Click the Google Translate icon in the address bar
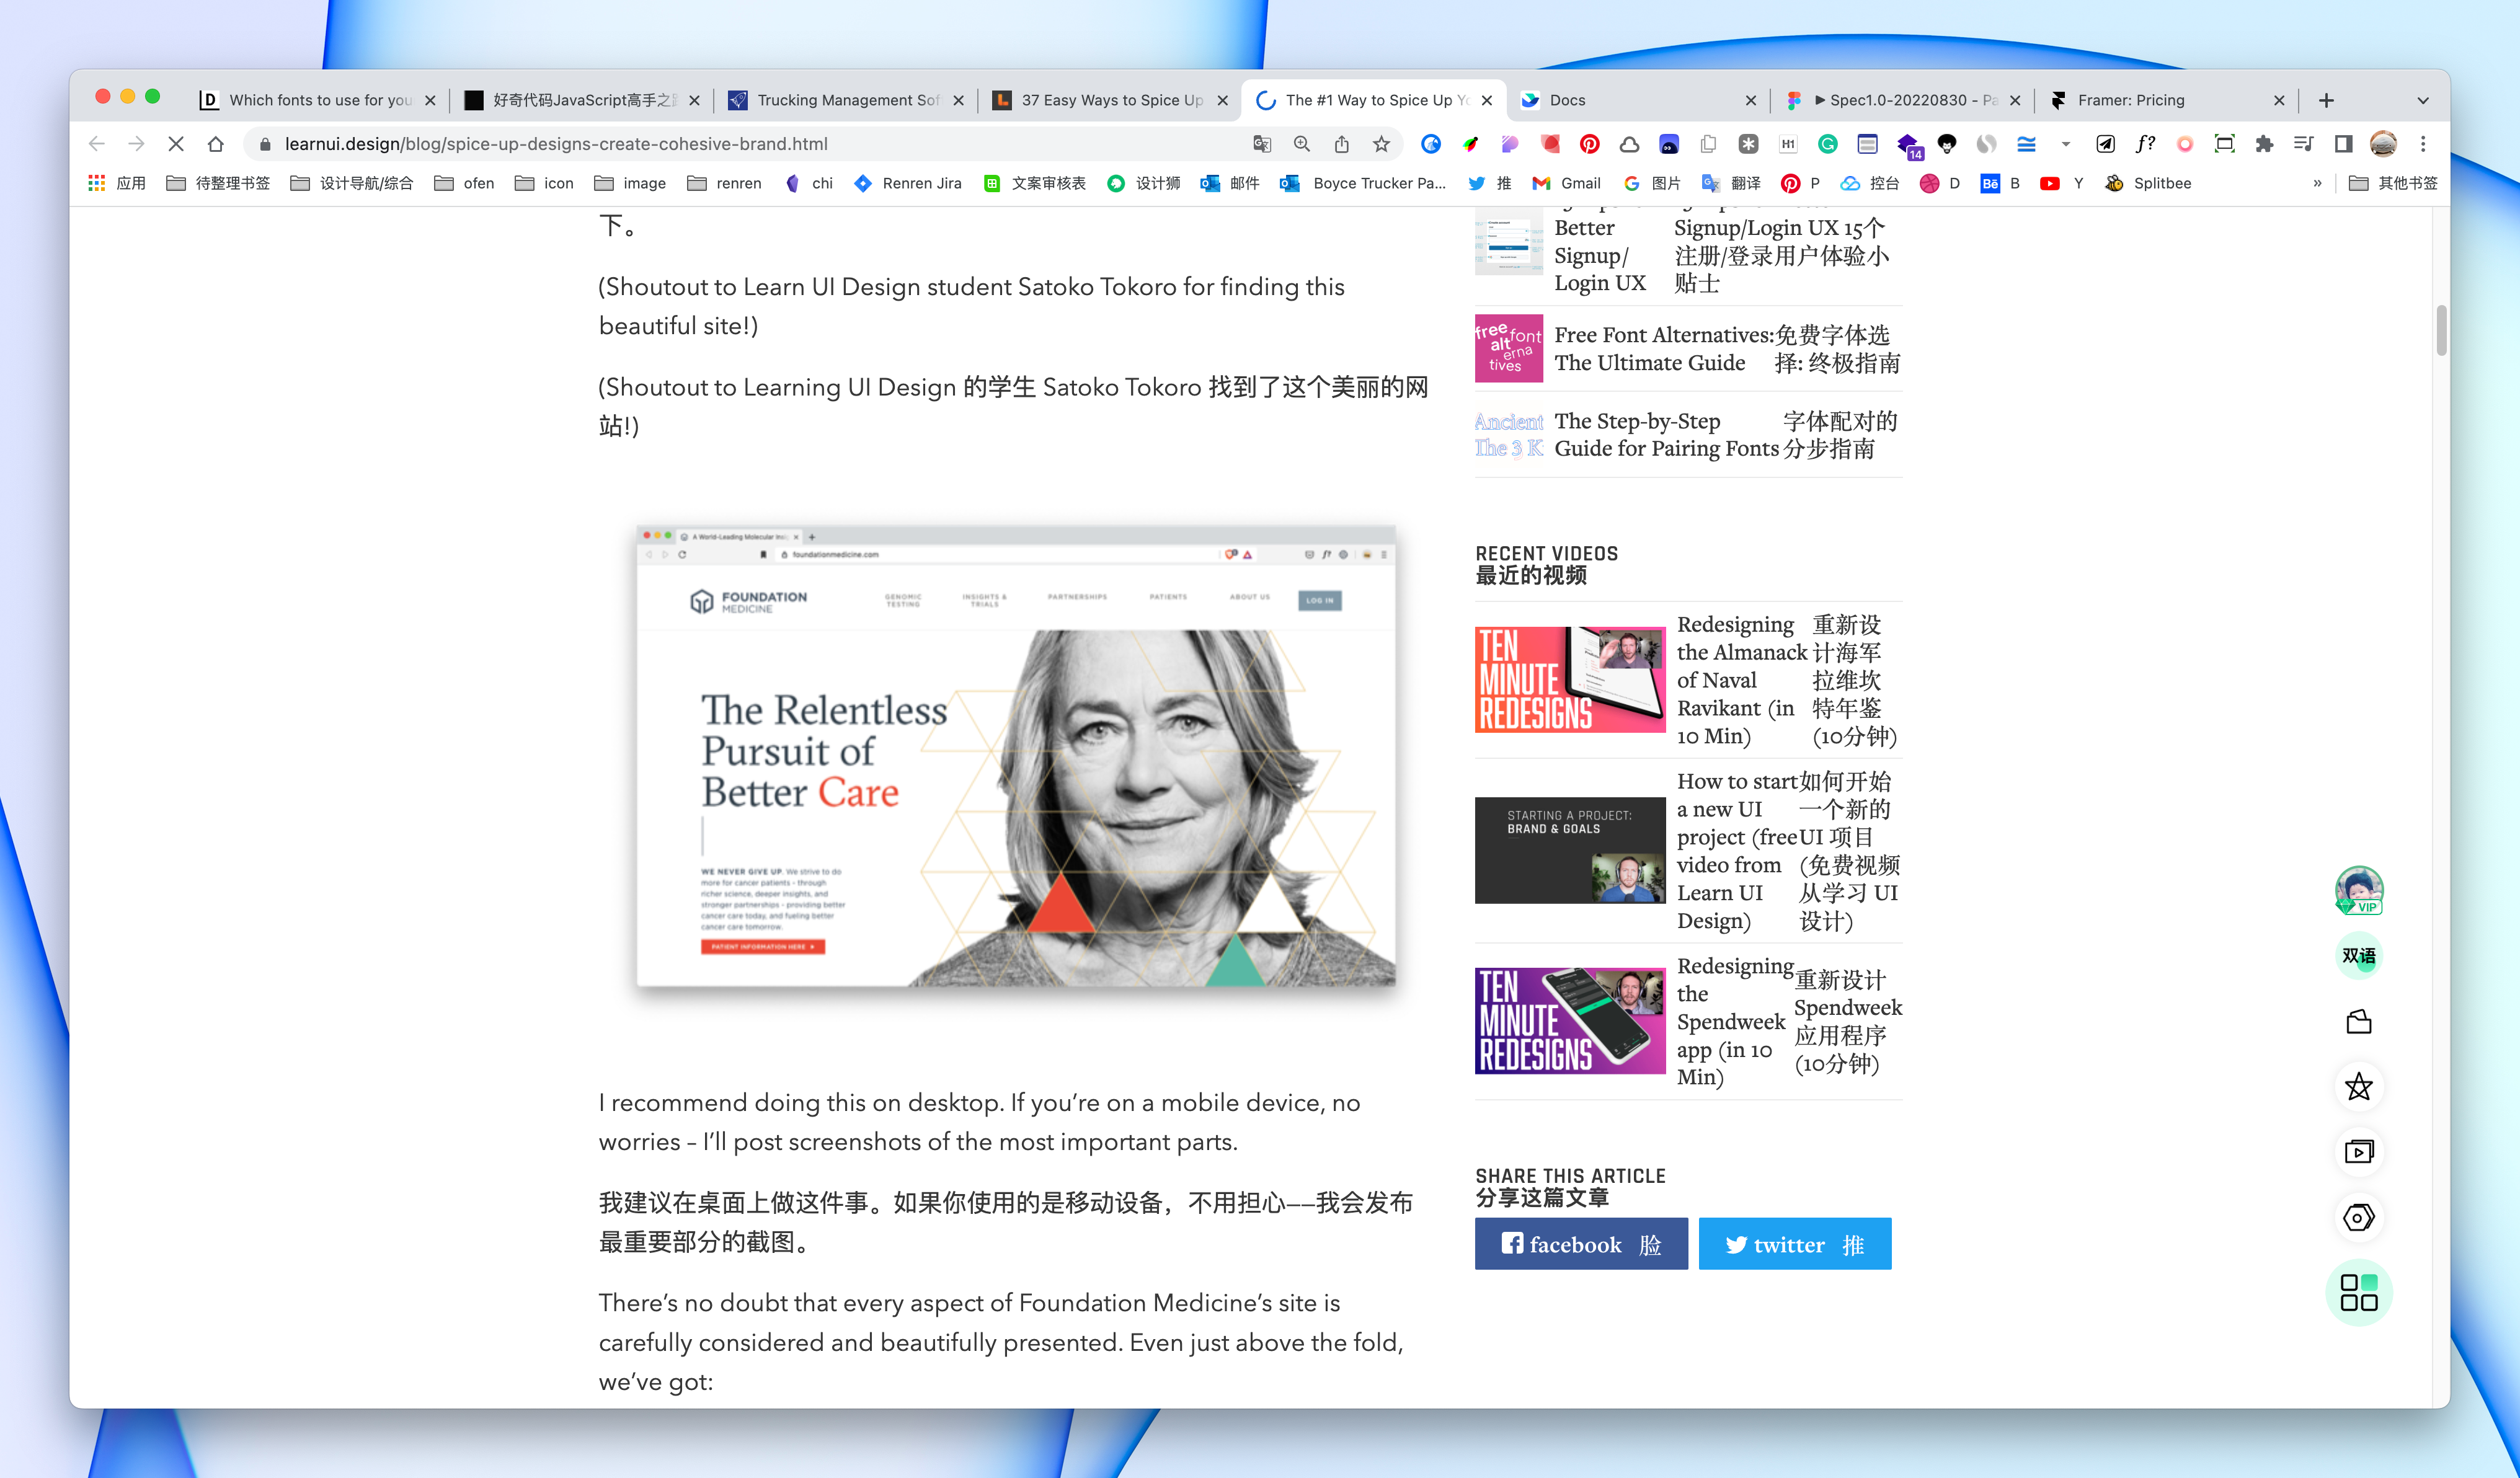The image size is (2520, 1478). tap(1262, 144)
